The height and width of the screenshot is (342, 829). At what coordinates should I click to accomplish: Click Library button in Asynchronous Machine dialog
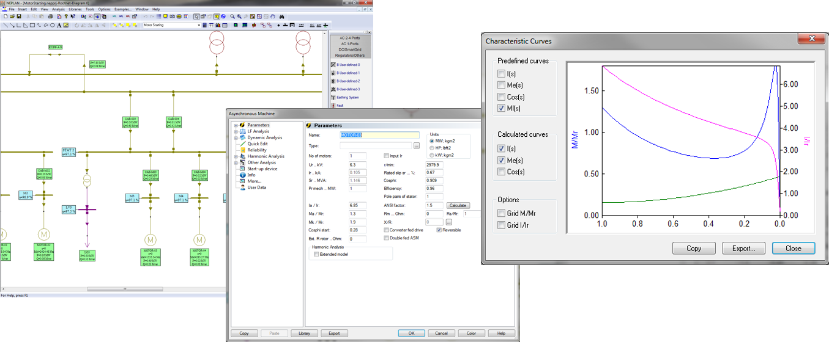coord(305,333)
